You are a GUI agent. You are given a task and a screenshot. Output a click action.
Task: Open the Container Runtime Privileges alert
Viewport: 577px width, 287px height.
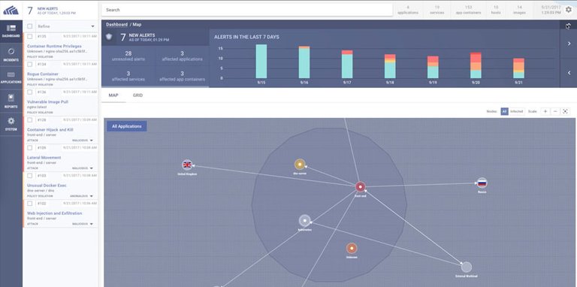(x=54, y=47)
